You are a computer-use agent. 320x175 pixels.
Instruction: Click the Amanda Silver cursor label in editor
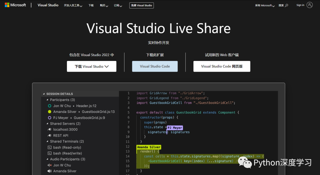pyautogui.click(x=149, y=147)
